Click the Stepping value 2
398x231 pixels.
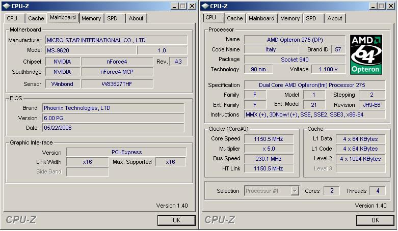click(372, 95)
